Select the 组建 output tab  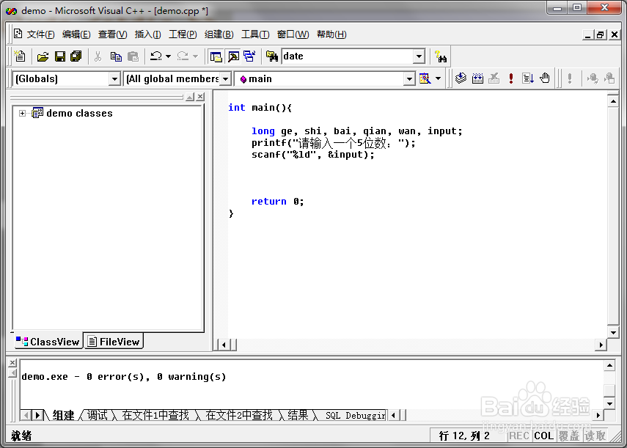(x=63, y=416)
